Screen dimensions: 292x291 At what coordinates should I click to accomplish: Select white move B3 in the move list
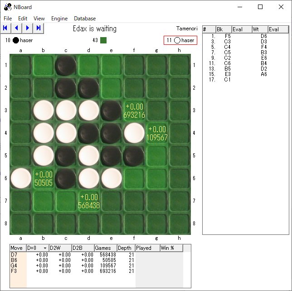(264, 52)
